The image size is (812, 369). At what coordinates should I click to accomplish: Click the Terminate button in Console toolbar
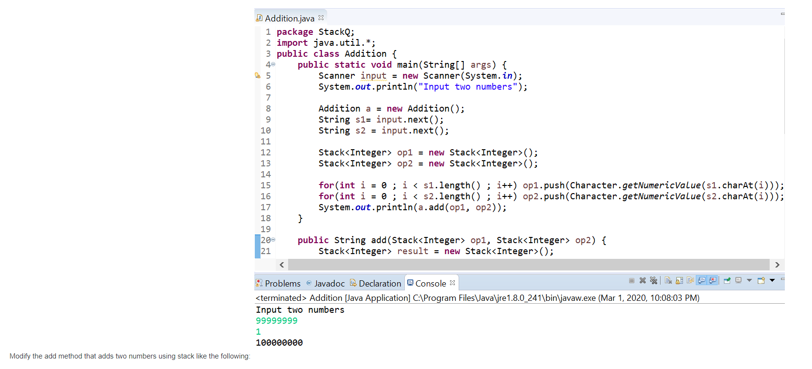632,280
